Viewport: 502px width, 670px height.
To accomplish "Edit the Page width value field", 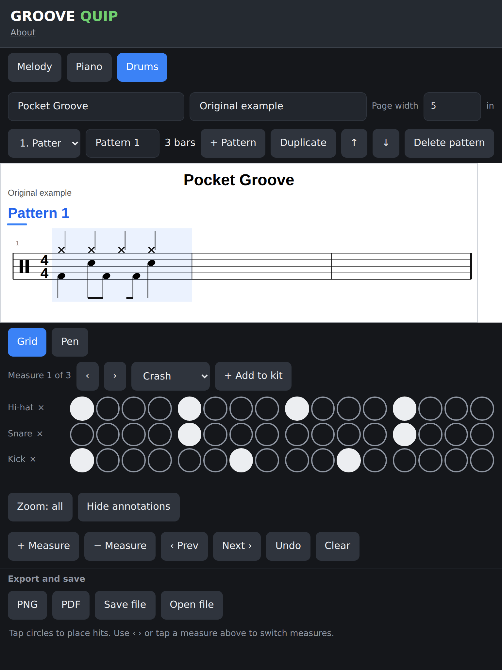I will click(x=452, y=106).
